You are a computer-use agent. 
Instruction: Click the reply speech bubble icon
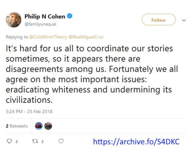click(x=9, y=141)
